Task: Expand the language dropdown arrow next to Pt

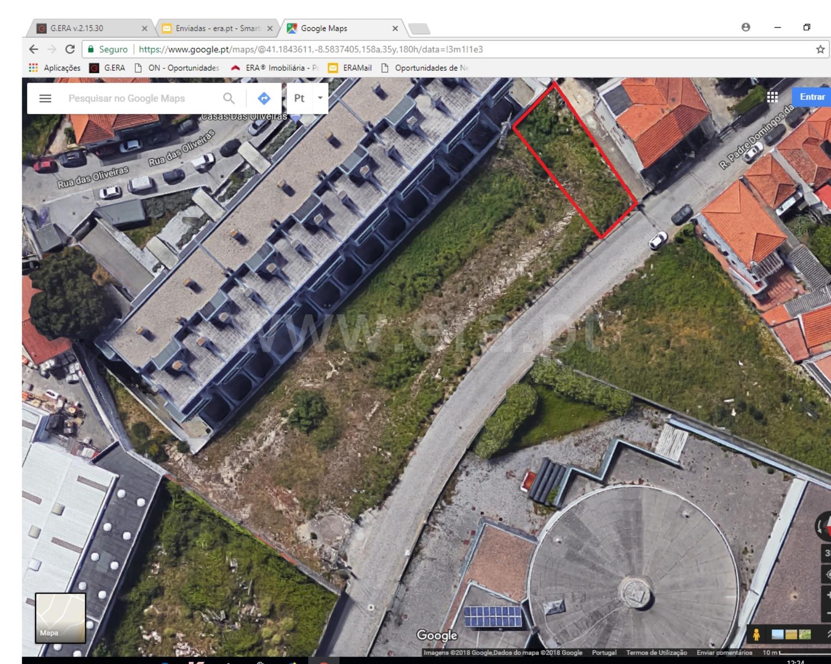Action: tap(320, 98)
